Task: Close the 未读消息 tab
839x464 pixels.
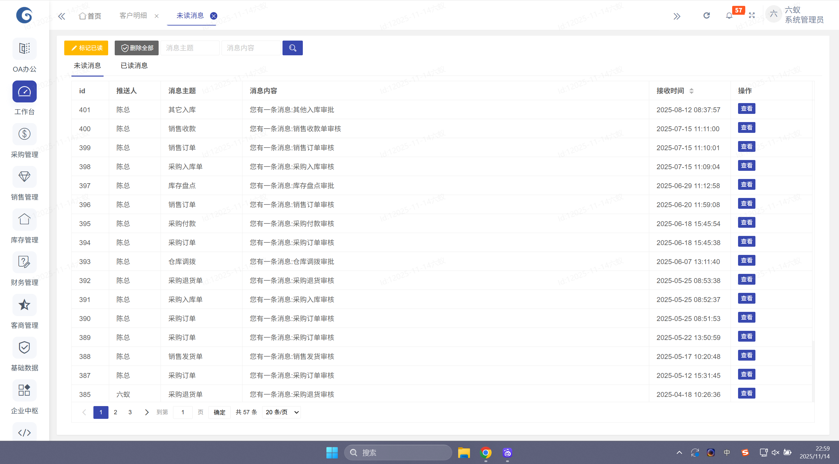Action: pyautogui.click(x=214, y=16)
